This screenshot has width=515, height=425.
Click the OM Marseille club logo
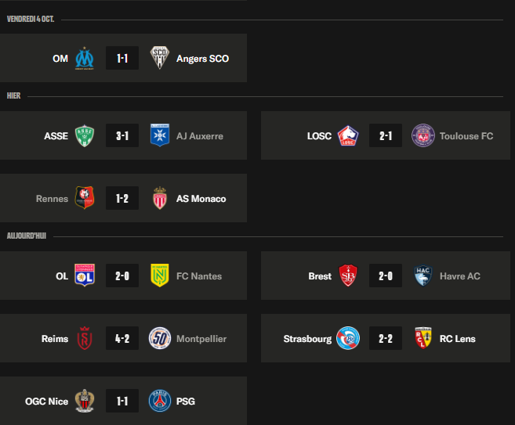85,58
